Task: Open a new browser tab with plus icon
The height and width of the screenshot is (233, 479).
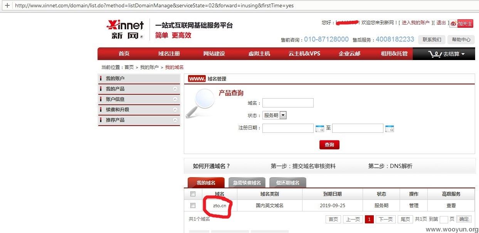Action: [7, 6]
